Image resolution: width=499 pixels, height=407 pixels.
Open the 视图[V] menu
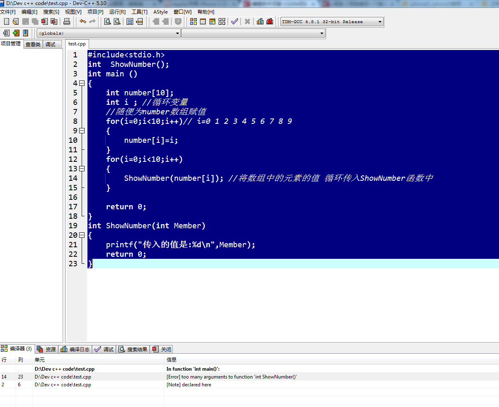(73, 12)
